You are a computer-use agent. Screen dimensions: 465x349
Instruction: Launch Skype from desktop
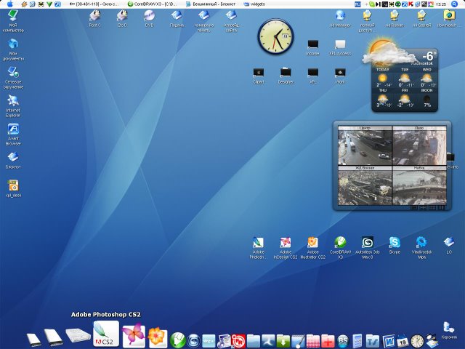click(395, 245)
